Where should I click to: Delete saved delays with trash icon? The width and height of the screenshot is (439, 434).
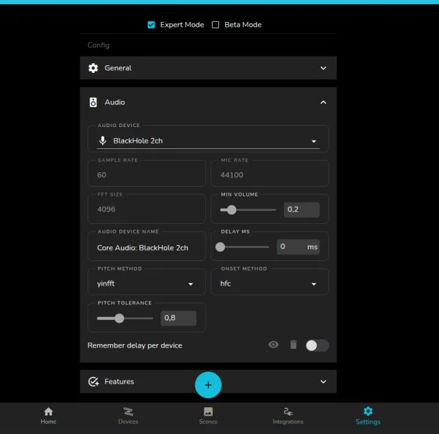click(293, 345)
